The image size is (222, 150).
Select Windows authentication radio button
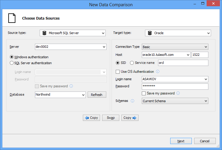12,57
